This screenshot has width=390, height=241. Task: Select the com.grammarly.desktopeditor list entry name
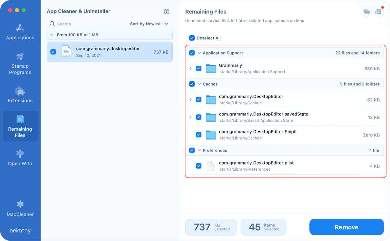pos(108,48)
